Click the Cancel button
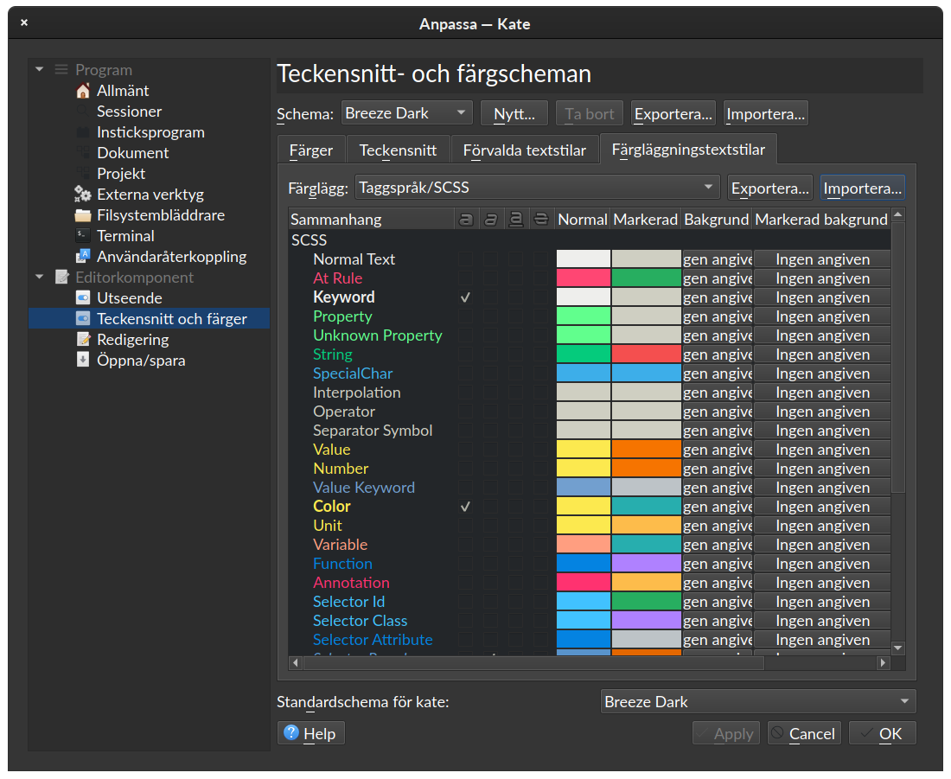The height and width of the screenshot is (779, 951). (x=805, y=733)
